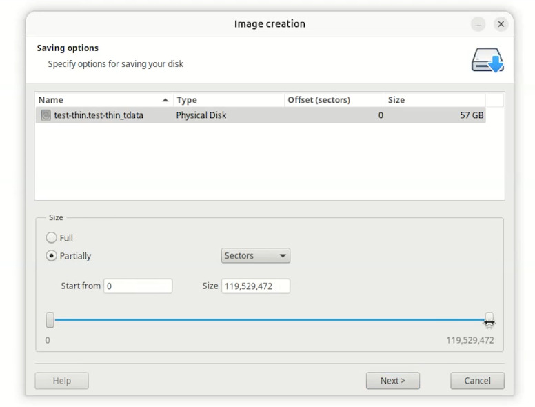Select the test-thin.test-thin_tdata disk row
The width and height of the screenshot is (535, 407).
click(x=261, y=115)
